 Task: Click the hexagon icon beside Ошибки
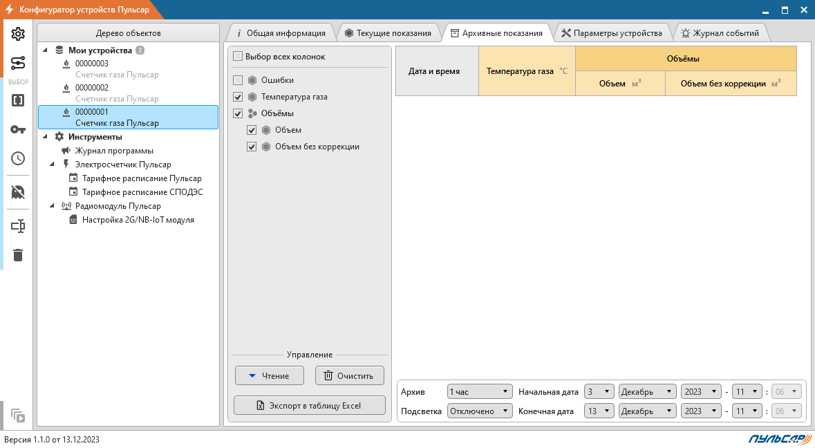click(x=252, y=80)
